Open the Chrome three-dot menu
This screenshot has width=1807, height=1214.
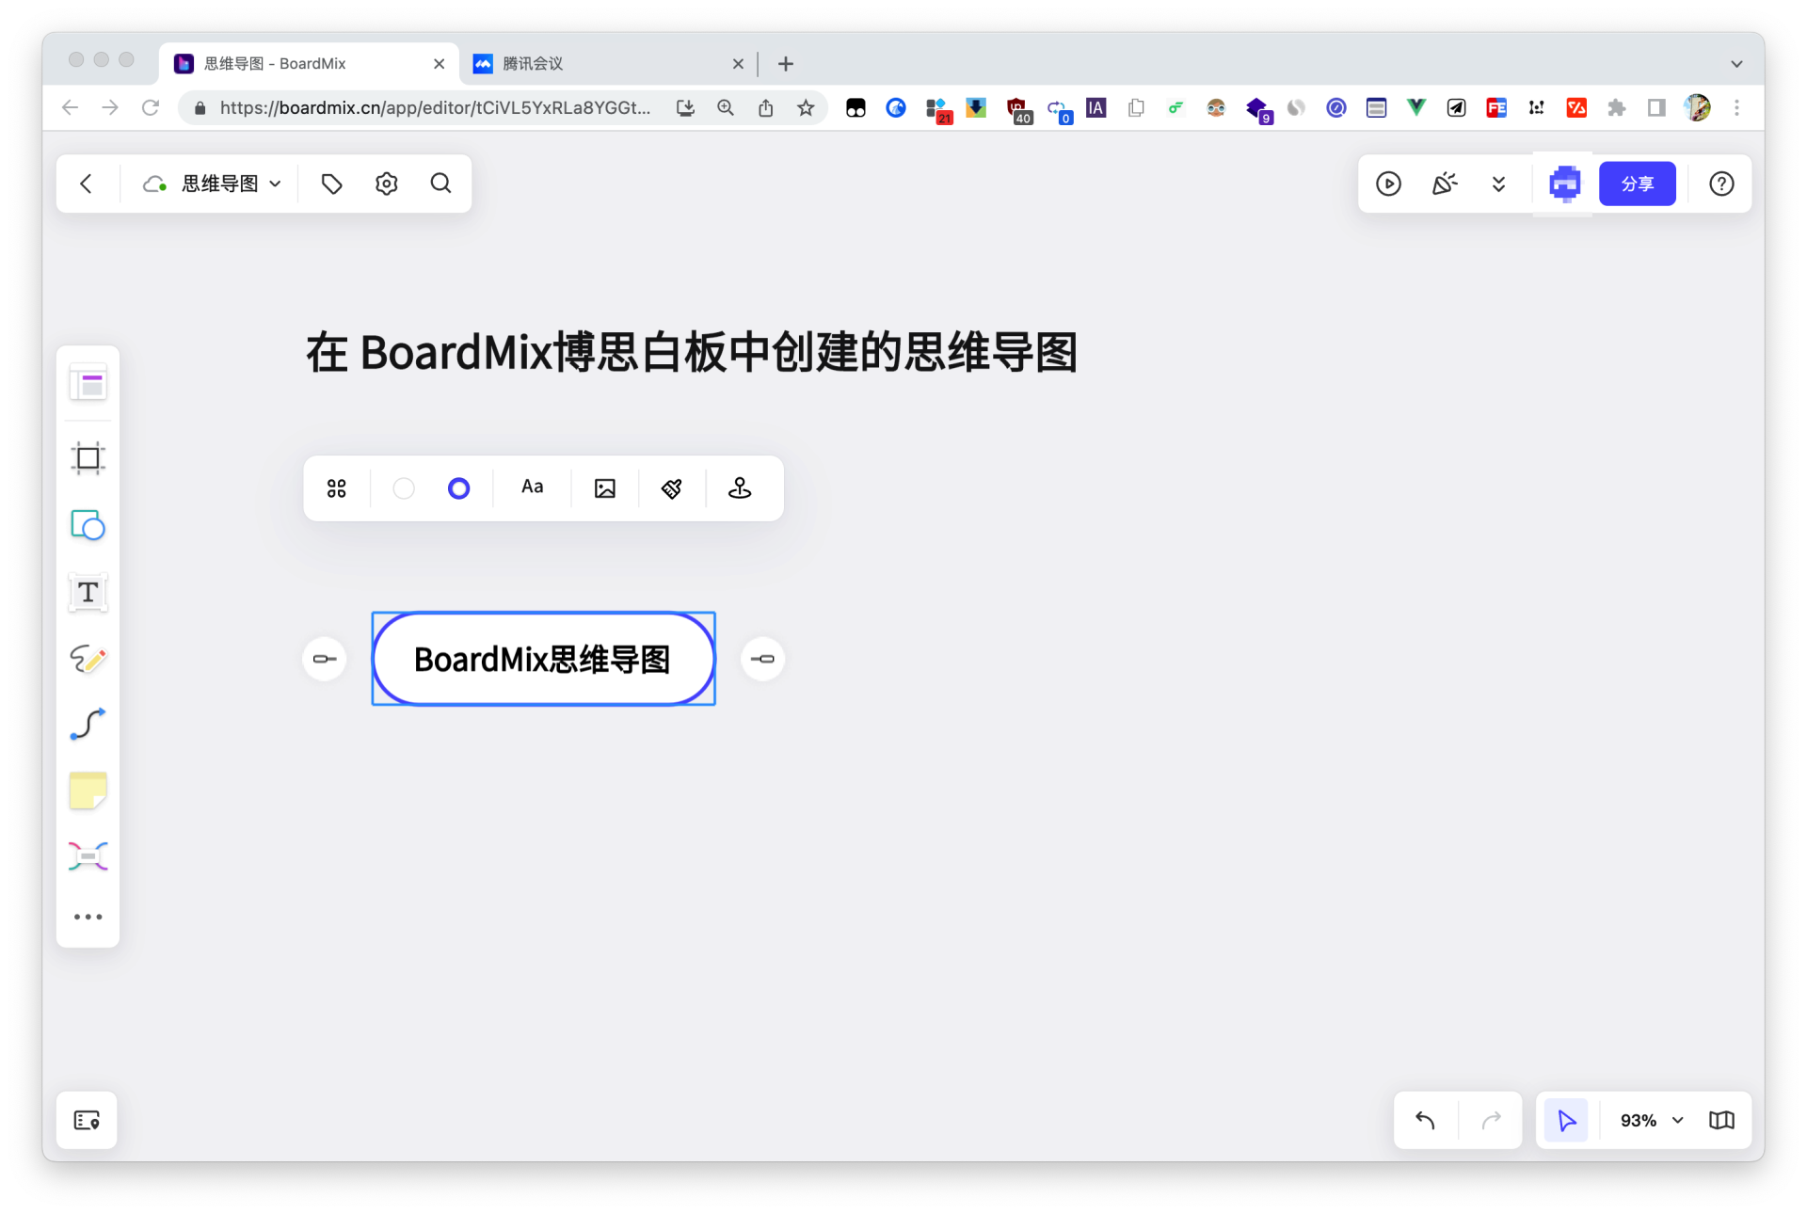click(1737, 108)
